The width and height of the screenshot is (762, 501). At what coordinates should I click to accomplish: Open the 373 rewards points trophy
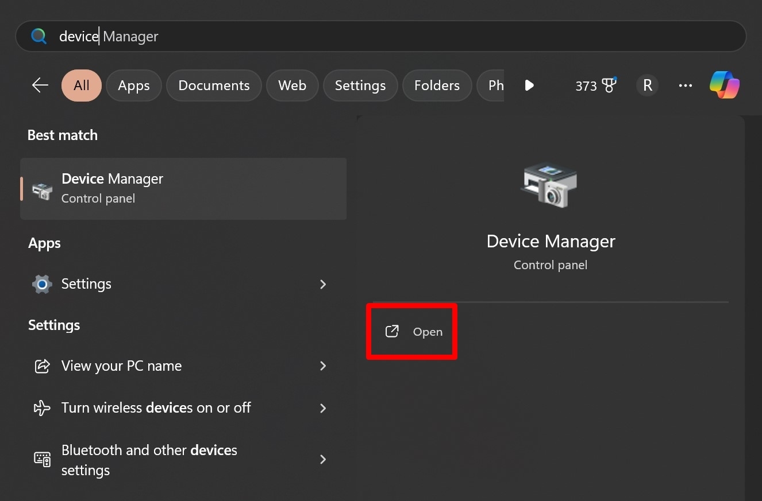tap(596, 86)
